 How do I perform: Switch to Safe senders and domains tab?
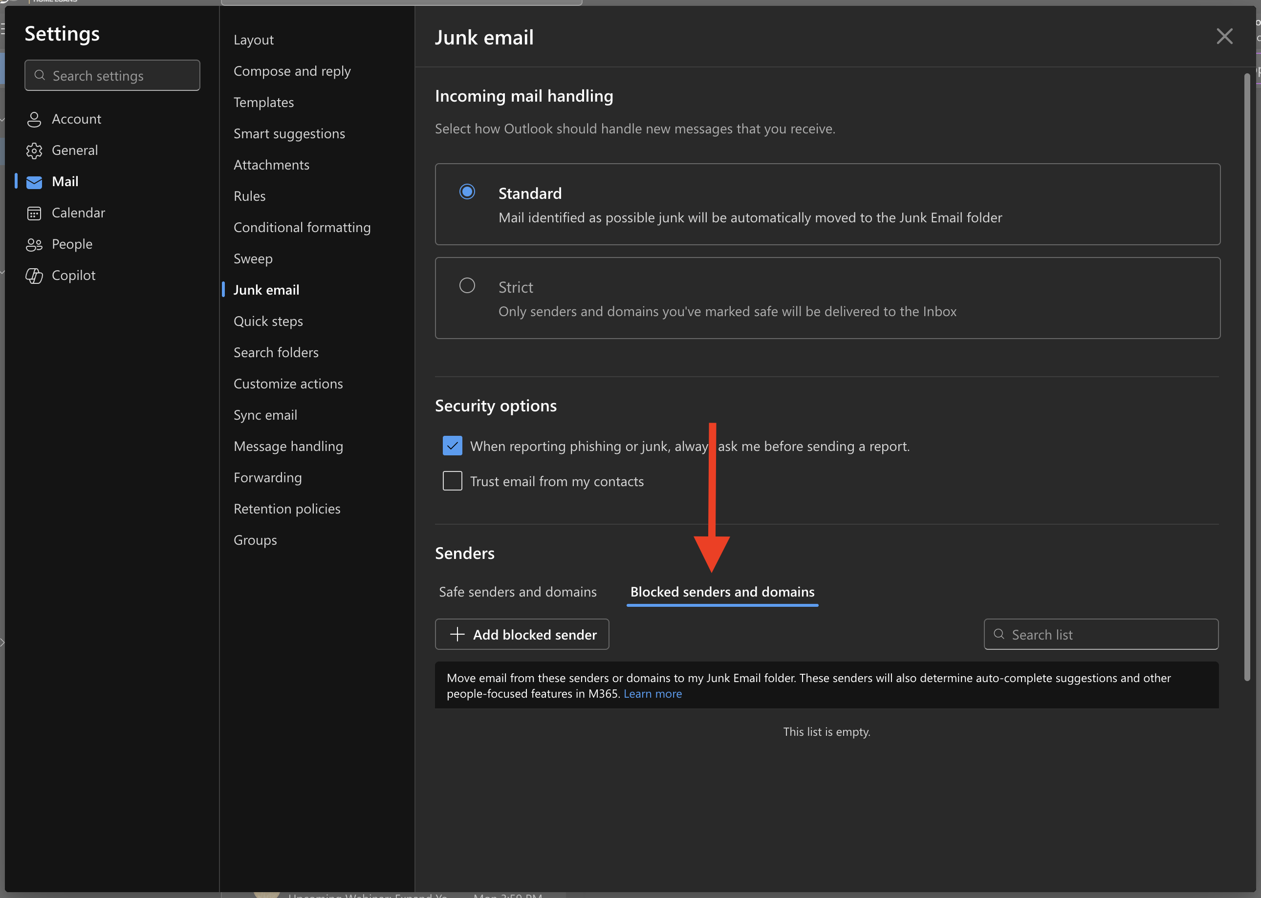pyautogui.click(x=518, y=591)
